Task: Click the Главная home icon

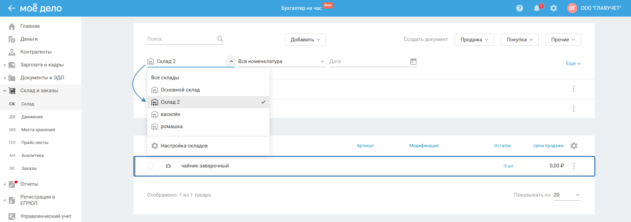Action: [x=12, y=26]
